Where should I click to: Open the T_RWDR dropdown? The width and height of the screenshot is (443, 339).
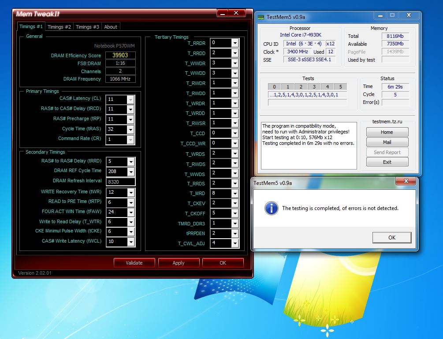point(235,83)
